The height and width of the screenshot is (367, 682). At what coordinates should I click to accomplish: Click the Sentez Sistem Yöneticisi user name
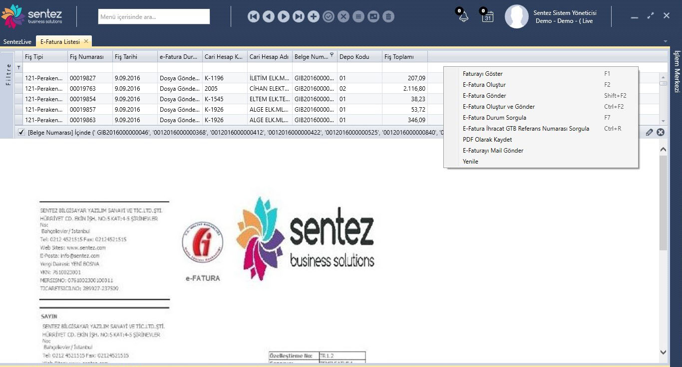(x=565, y=13)
